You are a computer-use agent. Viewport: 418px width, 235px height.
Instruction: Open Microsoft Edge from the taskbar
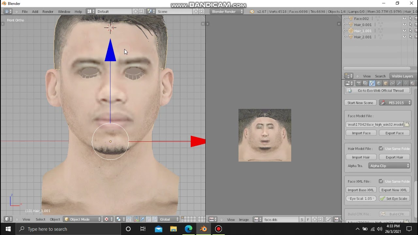tap(188, 229)
